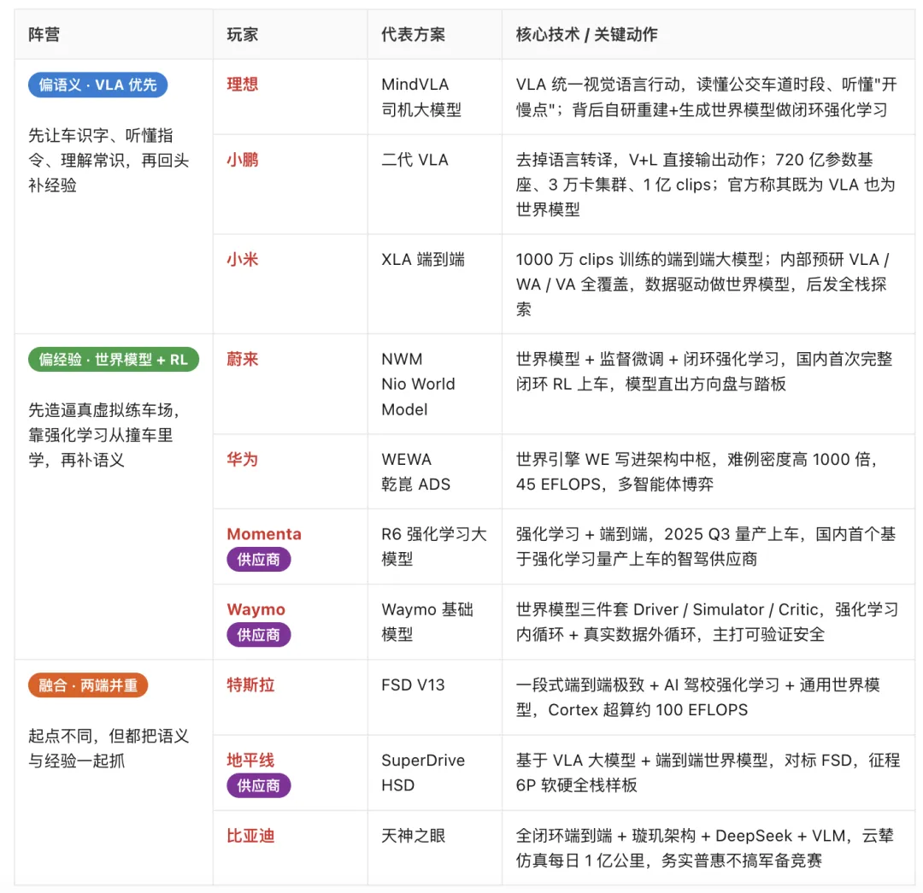923x893 pixels.
Task: Click the description starting '去掉语言转译'
Action: [705, 185]
